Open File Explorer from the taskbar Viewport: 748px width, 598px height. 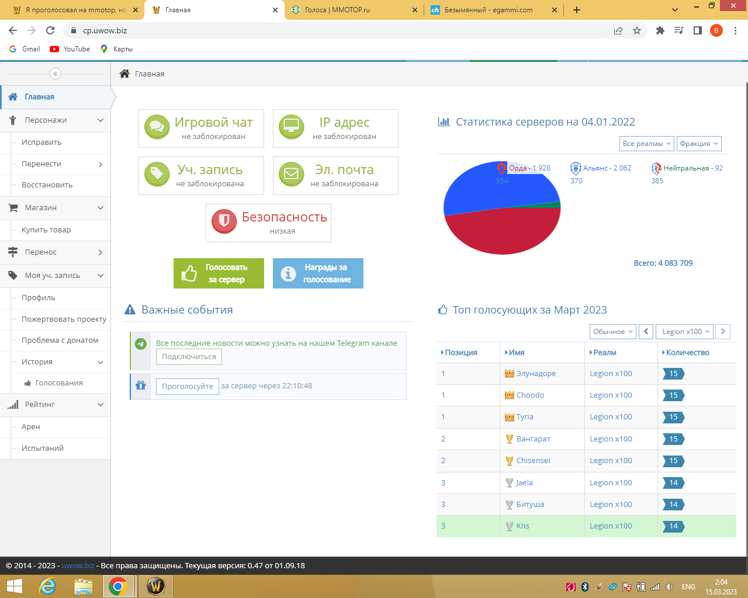(83, 586)
